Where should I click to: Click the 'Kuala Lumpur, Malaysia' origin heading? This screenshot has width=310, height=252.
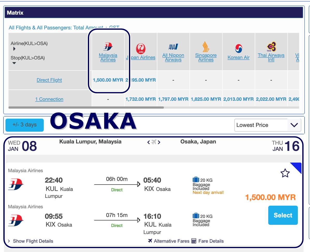click(90, 142)
